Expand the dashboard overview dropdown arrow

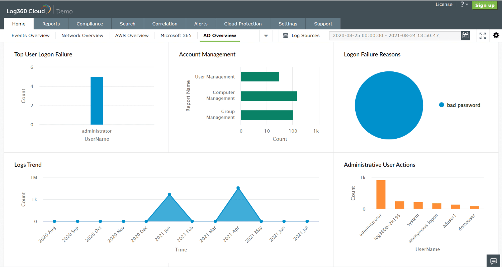click(x=266, y=35)
